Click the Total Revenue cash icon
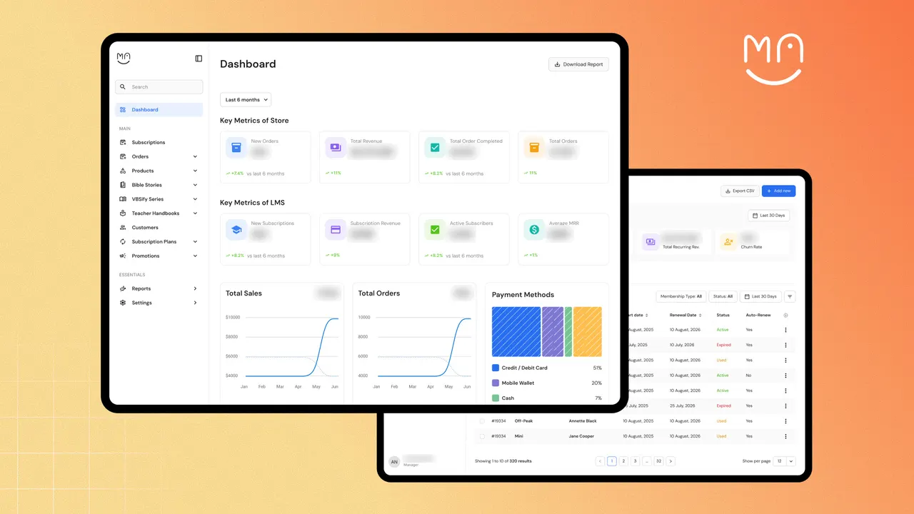The width and height of the screenshot is (914, 514). (336, 148)
